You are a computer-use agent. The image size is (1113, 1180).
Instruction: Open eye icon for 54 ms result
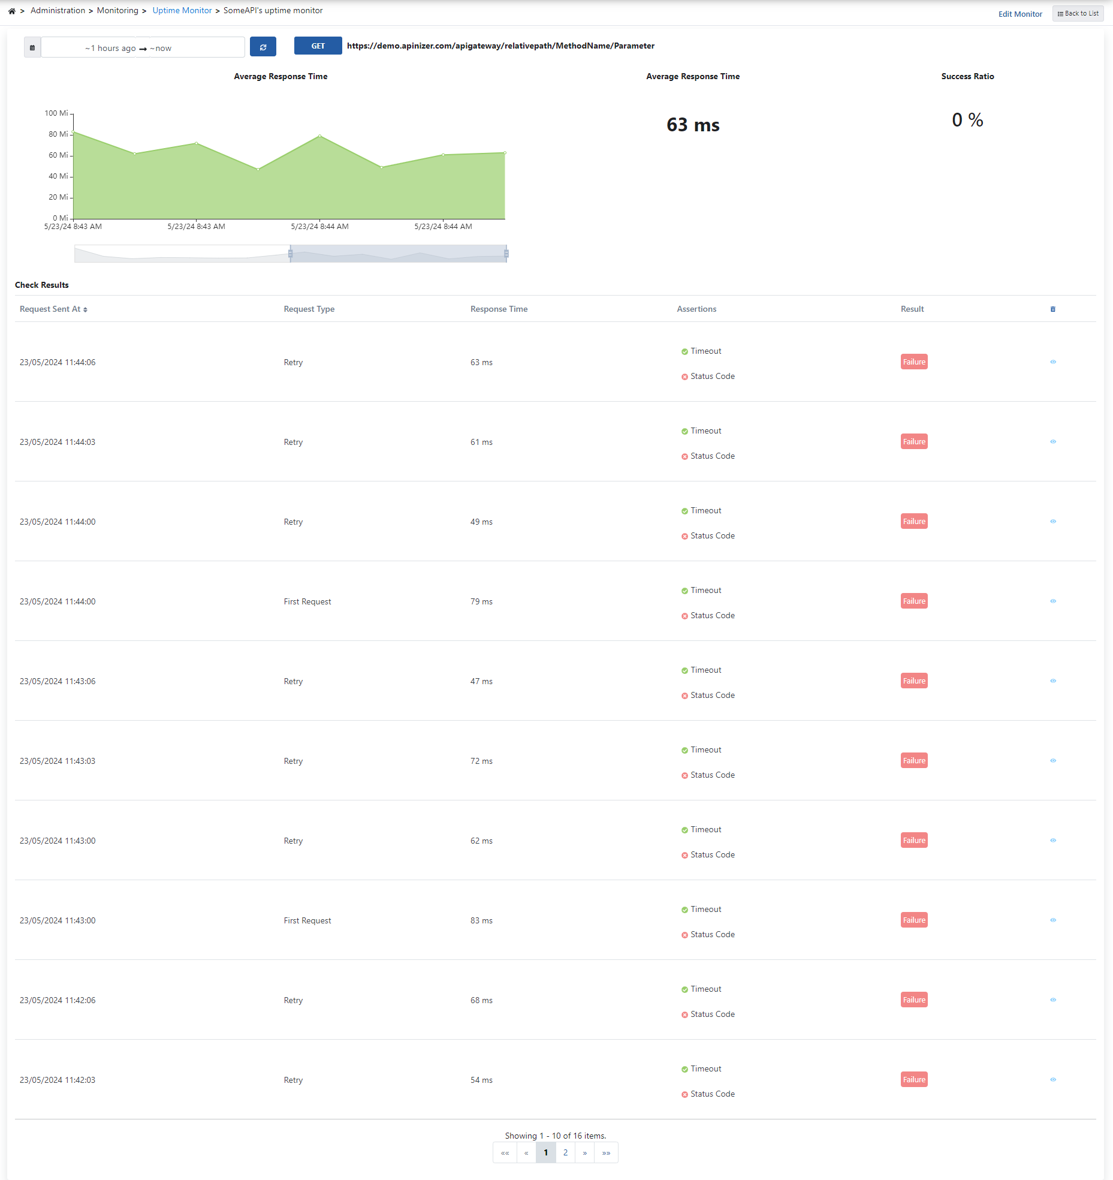[x=1052, y=1080]
